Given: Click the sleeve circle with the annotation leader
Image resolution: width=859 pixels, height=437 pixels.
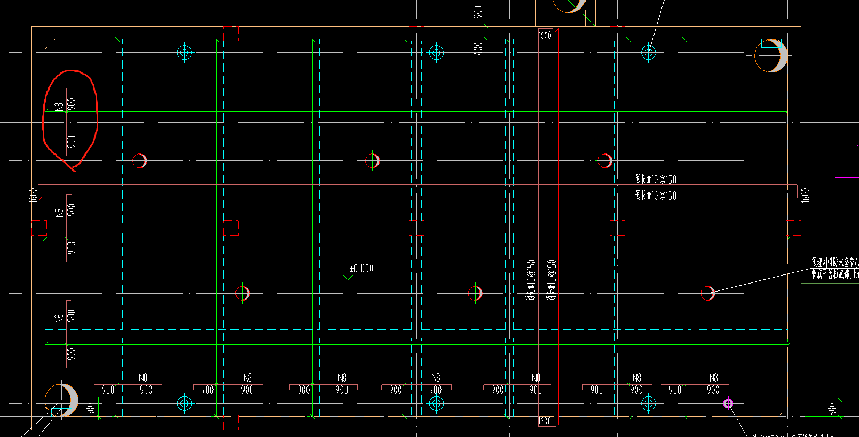Looking at the screenshot, I should [x=708, y=293].
